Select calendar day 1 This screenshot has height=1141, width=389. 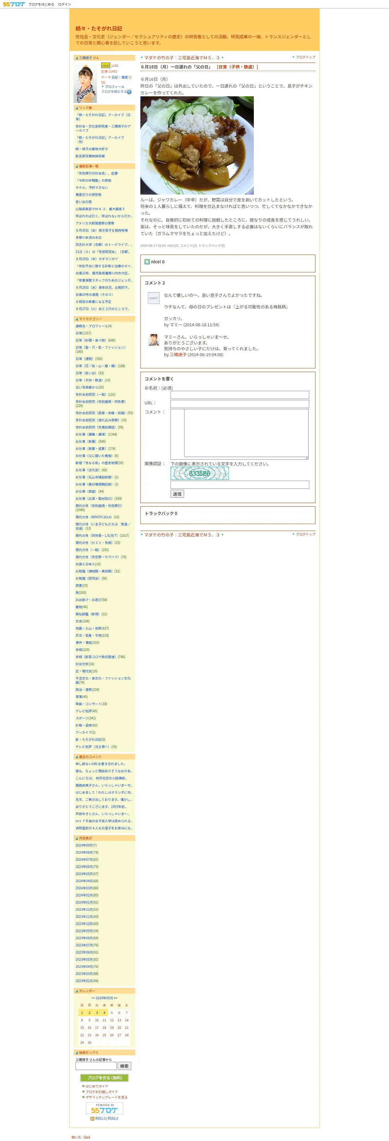point(82,1013)
